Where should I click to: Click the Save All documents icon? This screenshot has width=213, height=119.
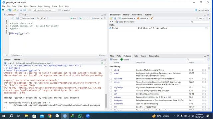[x=25, y=10]
